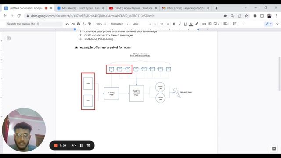Image resolution: width=281 pixels, height=158 pixels.
Task: Click the 'Outbound Prospecting' list item
Action: click(99, 39)
